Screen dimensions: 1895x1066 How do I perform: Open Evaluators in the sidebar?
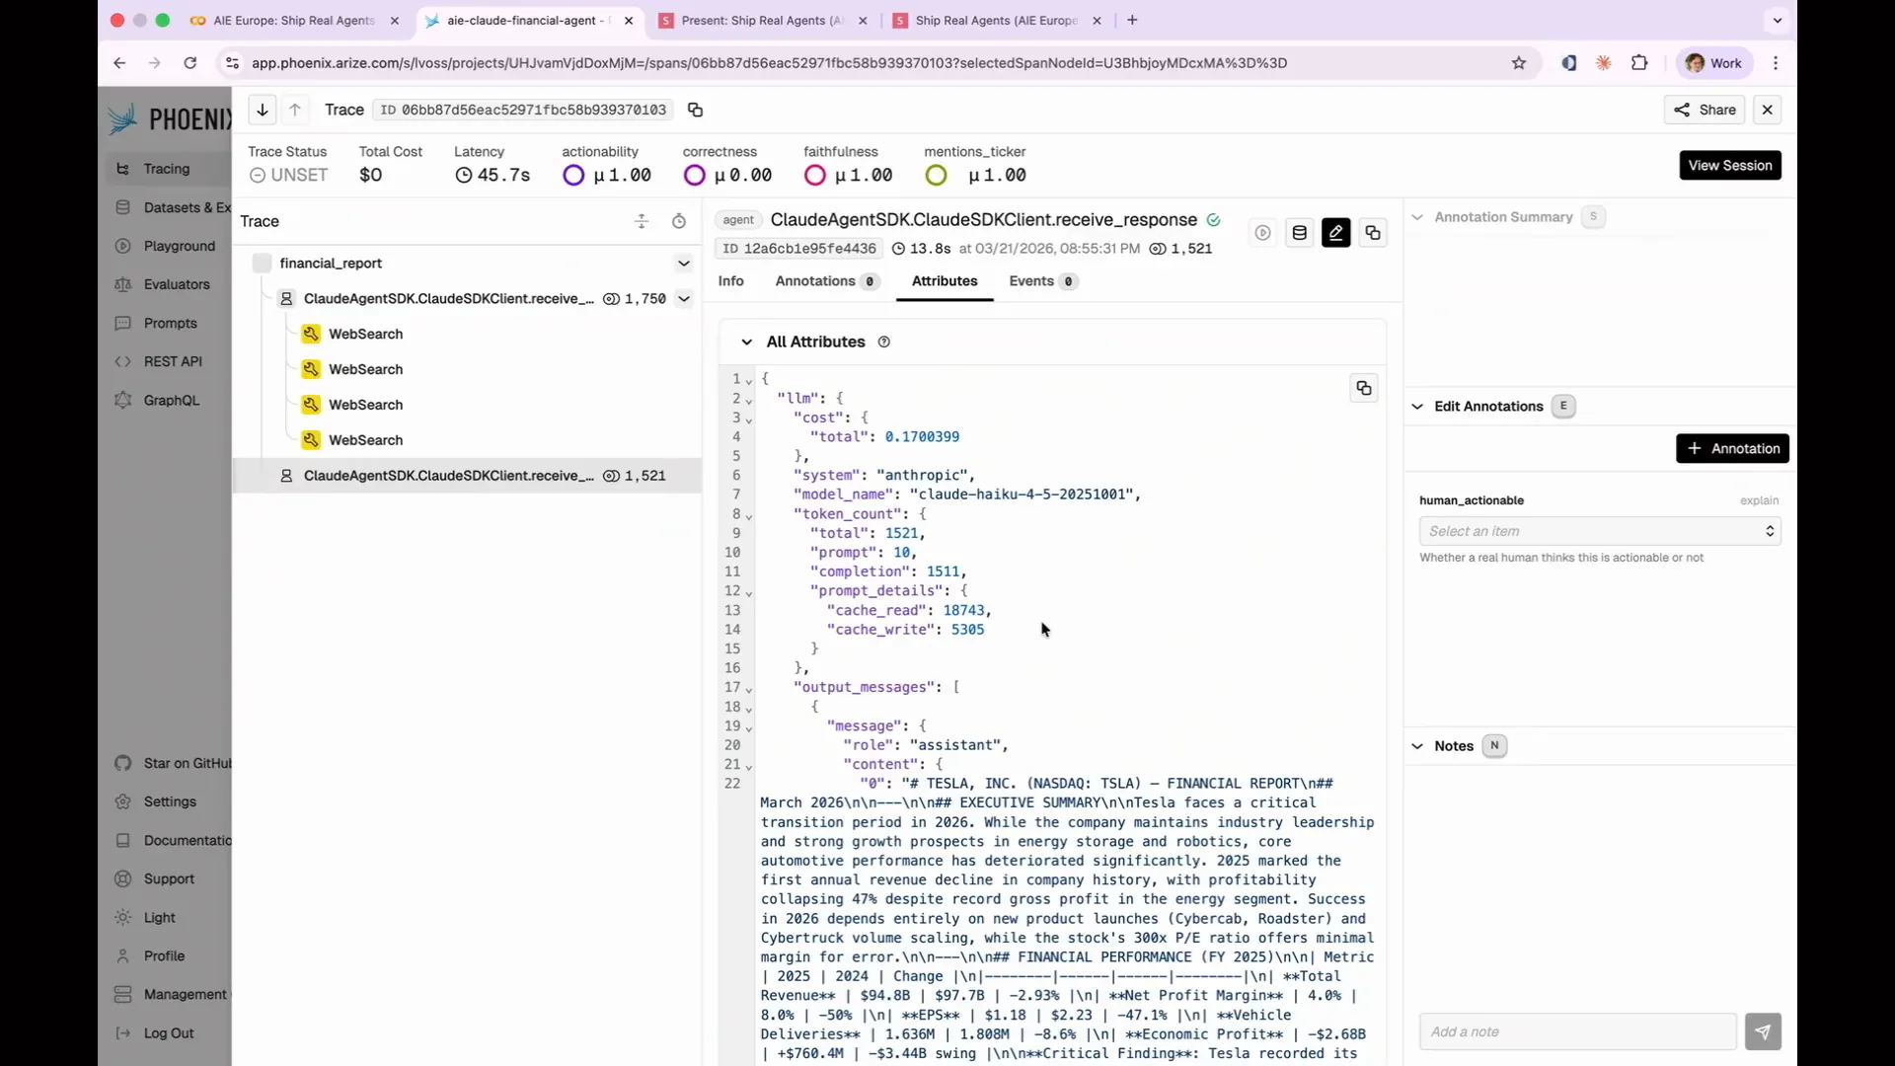coord(177,284)
